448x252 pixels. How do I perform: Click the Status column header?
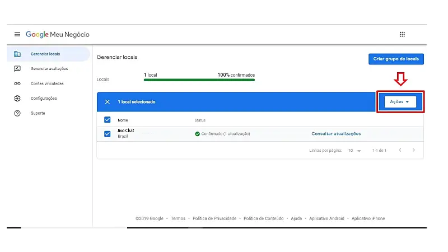point(200,120)
